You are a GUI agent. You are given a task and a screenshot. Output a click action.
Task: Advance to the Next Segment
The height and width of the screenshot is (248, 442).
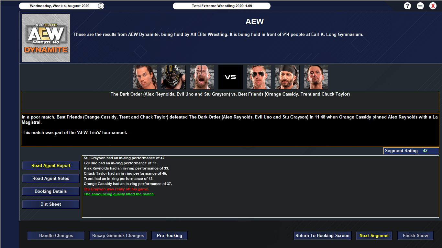(374, 235)
